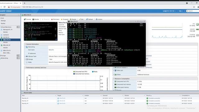Viewport: 199px width, 112px height.
Task: Bookmark this page with star icon
Action: (194, 7)
